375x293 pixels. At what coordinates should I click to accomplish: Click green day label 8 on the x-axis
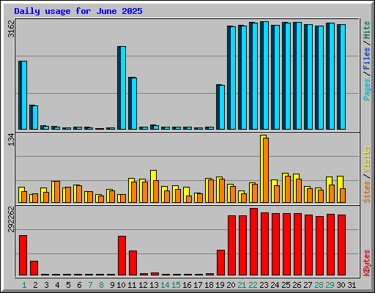click(x=101, y=285)
